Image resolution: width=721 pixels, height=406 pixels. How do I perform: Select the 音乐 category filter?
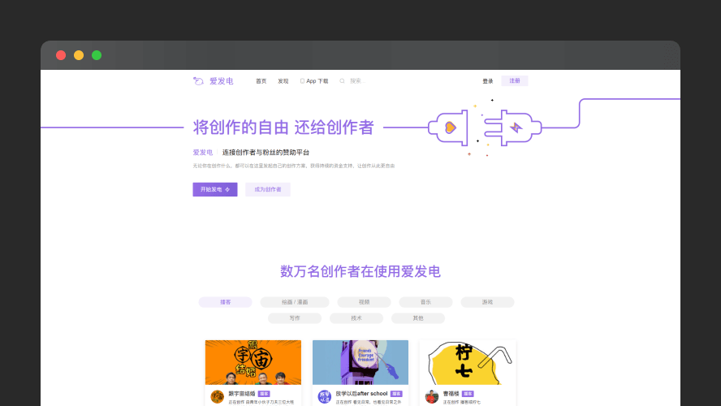pos(425,302)
